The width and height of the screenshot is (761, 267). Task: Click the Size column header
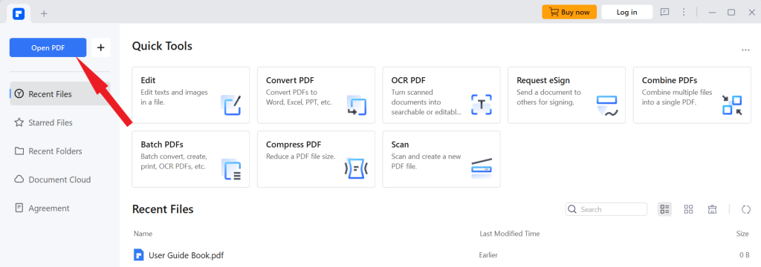[x=742, y=234]
